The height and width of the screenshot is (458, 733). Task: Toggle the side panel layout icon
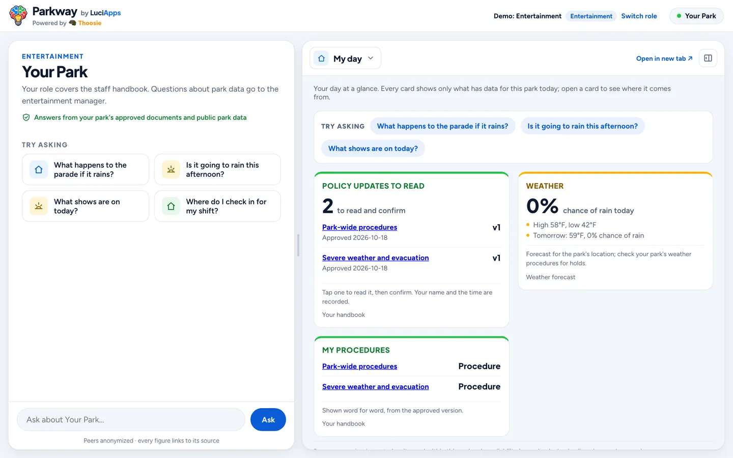pos(708,58)
